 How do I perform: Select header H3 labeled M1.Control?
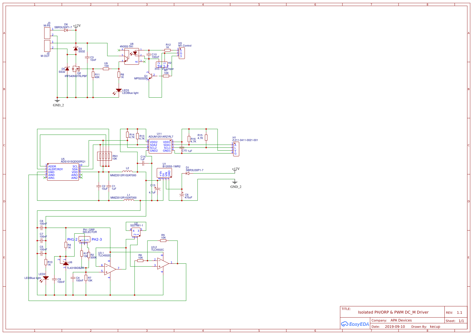[x=182, y=53]
